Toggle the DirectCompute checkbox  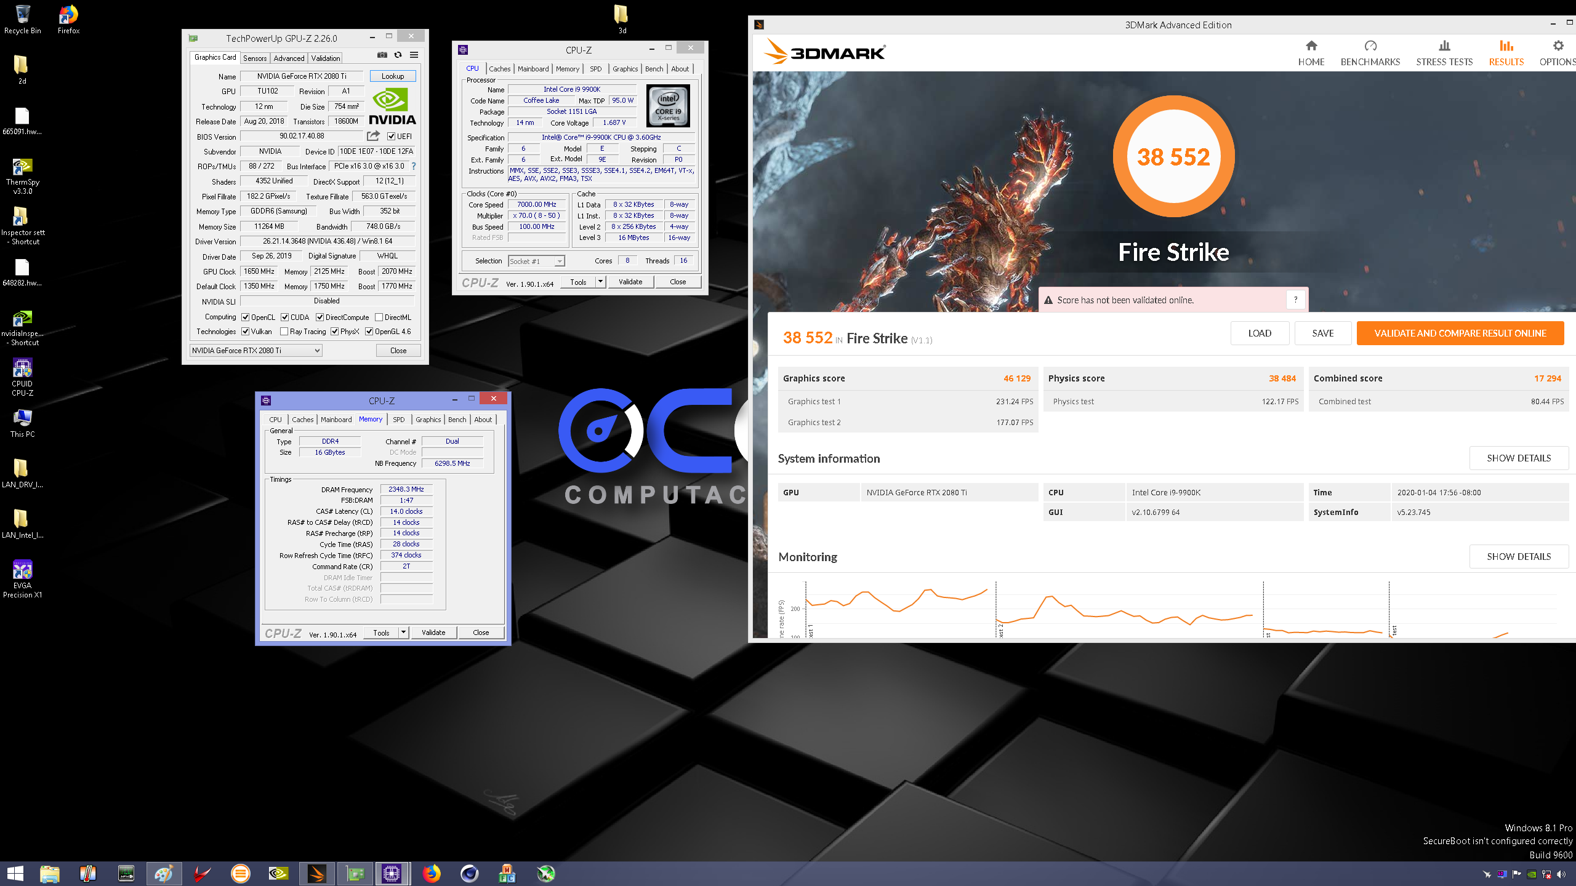[x=320, y=317]
